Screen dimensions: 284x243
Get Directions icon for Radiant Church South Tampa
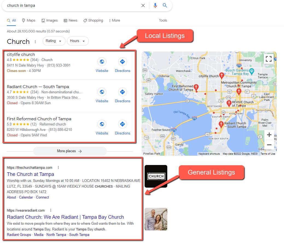point(122,92)
